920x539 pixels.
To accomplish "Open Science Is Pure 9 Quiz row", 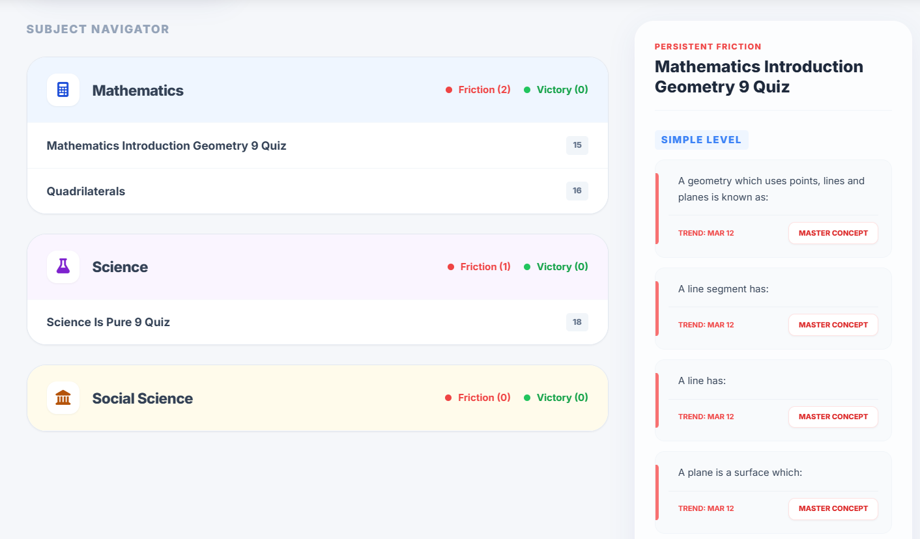I will 317,322.
